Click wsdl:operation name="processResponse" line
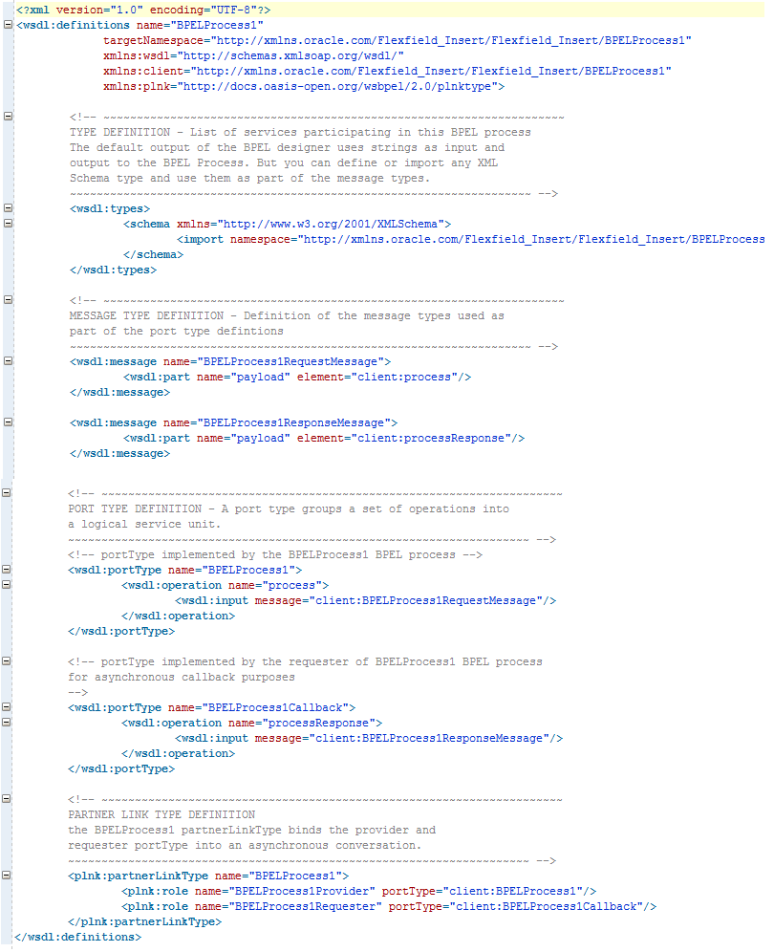774x952 pixels. 252,724
